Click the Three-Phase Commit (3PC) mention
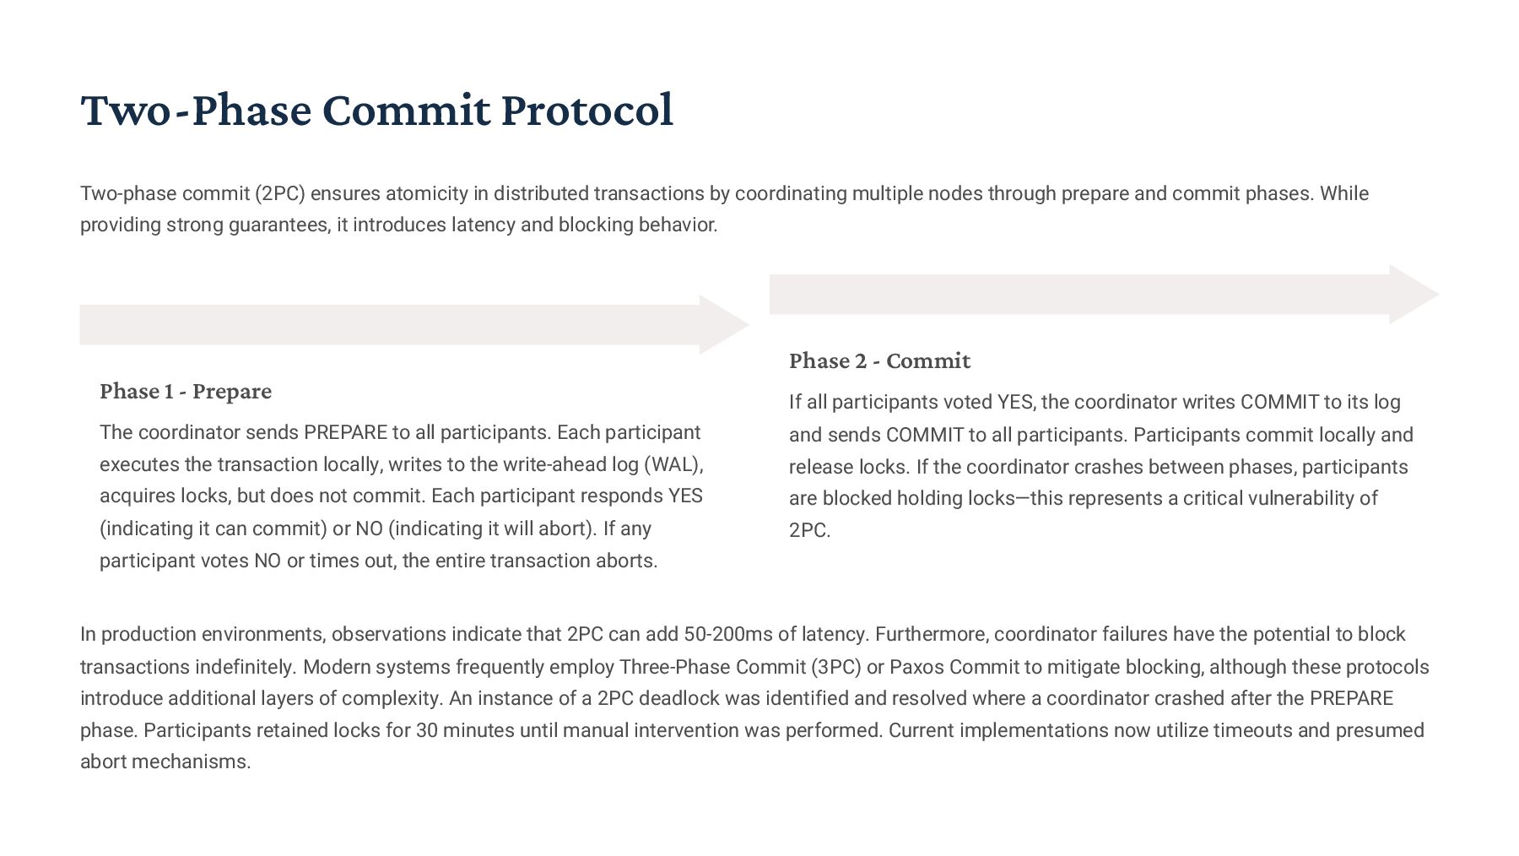Screen dimensions: 1519x856 tap(740, 667)
